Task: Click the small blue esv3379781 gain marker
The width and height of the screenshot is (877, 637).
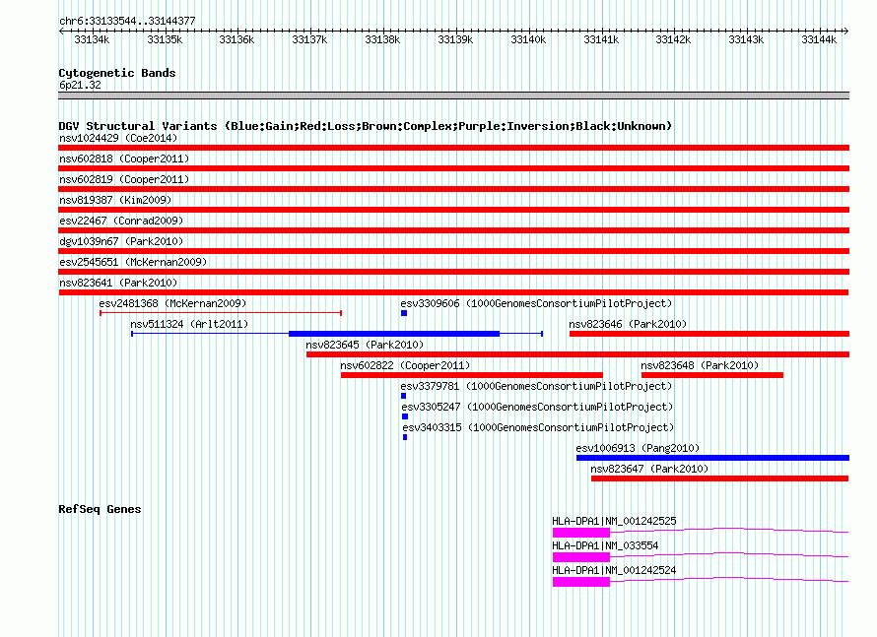Action: (x=403, y=396)
